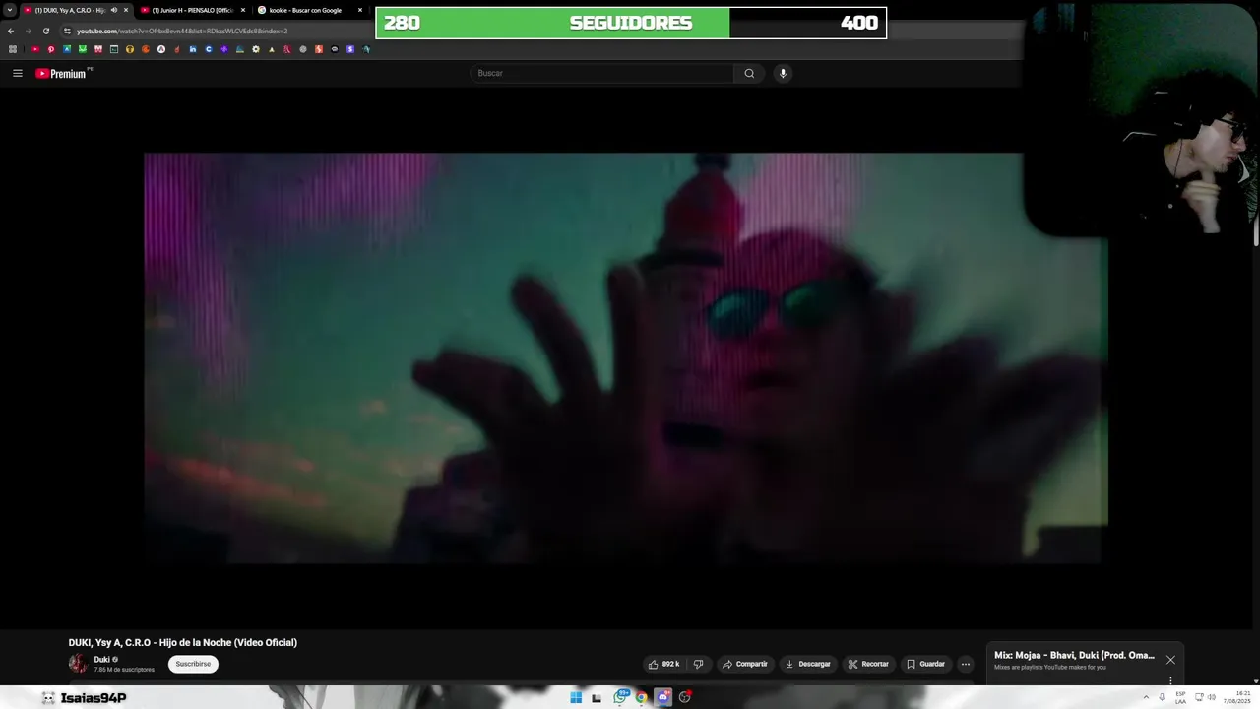Open the clock and date panel
Screen dimensions: 1260x709
1236,698
